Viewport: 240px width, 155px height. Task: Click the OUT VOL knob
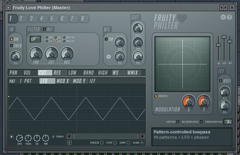click(138, 57)
